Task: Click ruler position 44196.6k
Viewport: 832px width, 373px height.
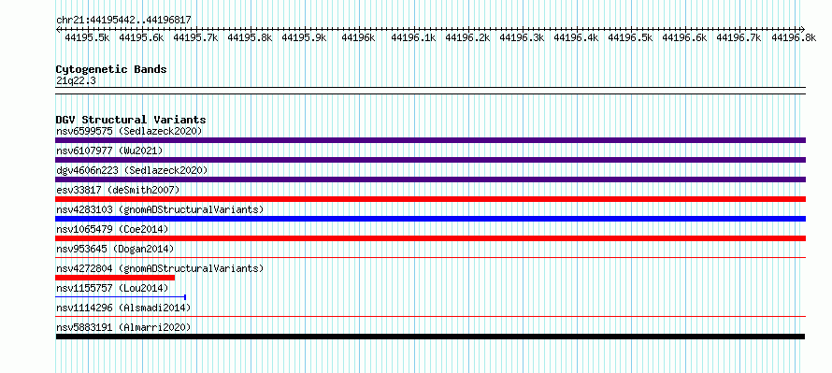Action: point(684,37)
